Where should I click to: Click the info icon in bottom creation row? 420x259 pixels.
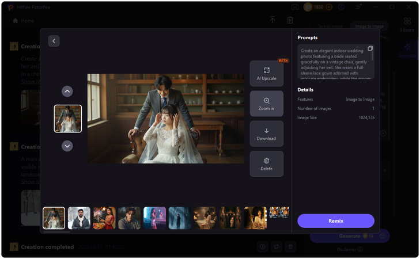263,247
